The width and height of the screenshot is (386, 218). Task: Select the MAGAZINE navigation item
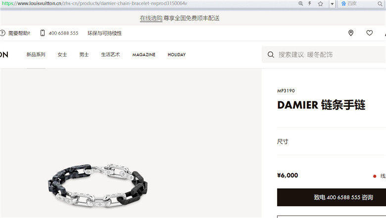pos(144,55)
